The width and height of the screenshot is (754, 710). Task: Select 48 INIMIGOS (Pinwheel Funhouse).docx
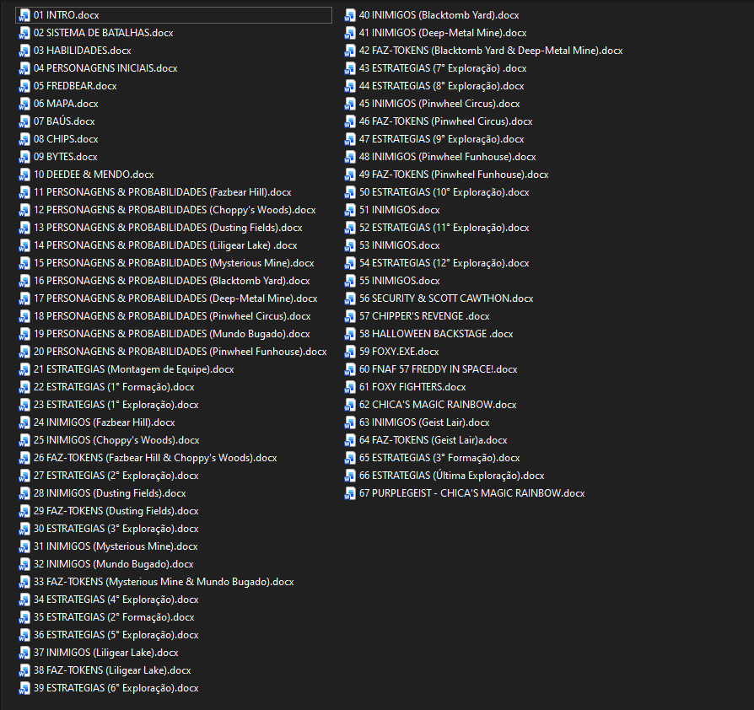448,157
